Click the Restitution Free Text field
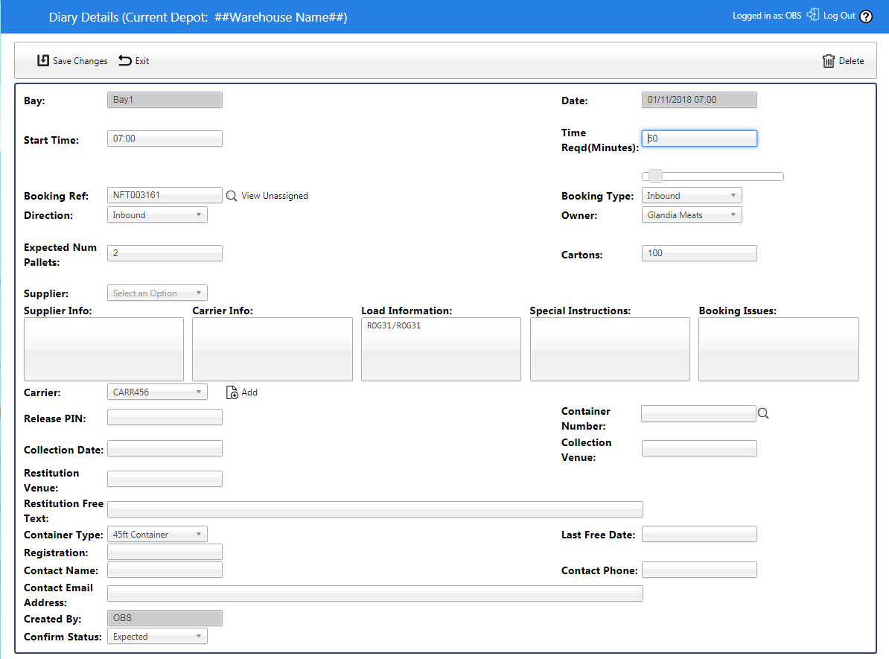 coord(375,509)
